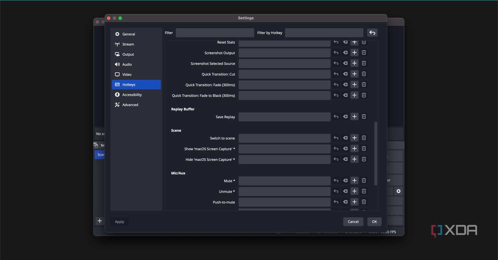This screenshot has width=498, height=260.
Task: Open the Accessibility settings tab
Action: coord(136,95)
